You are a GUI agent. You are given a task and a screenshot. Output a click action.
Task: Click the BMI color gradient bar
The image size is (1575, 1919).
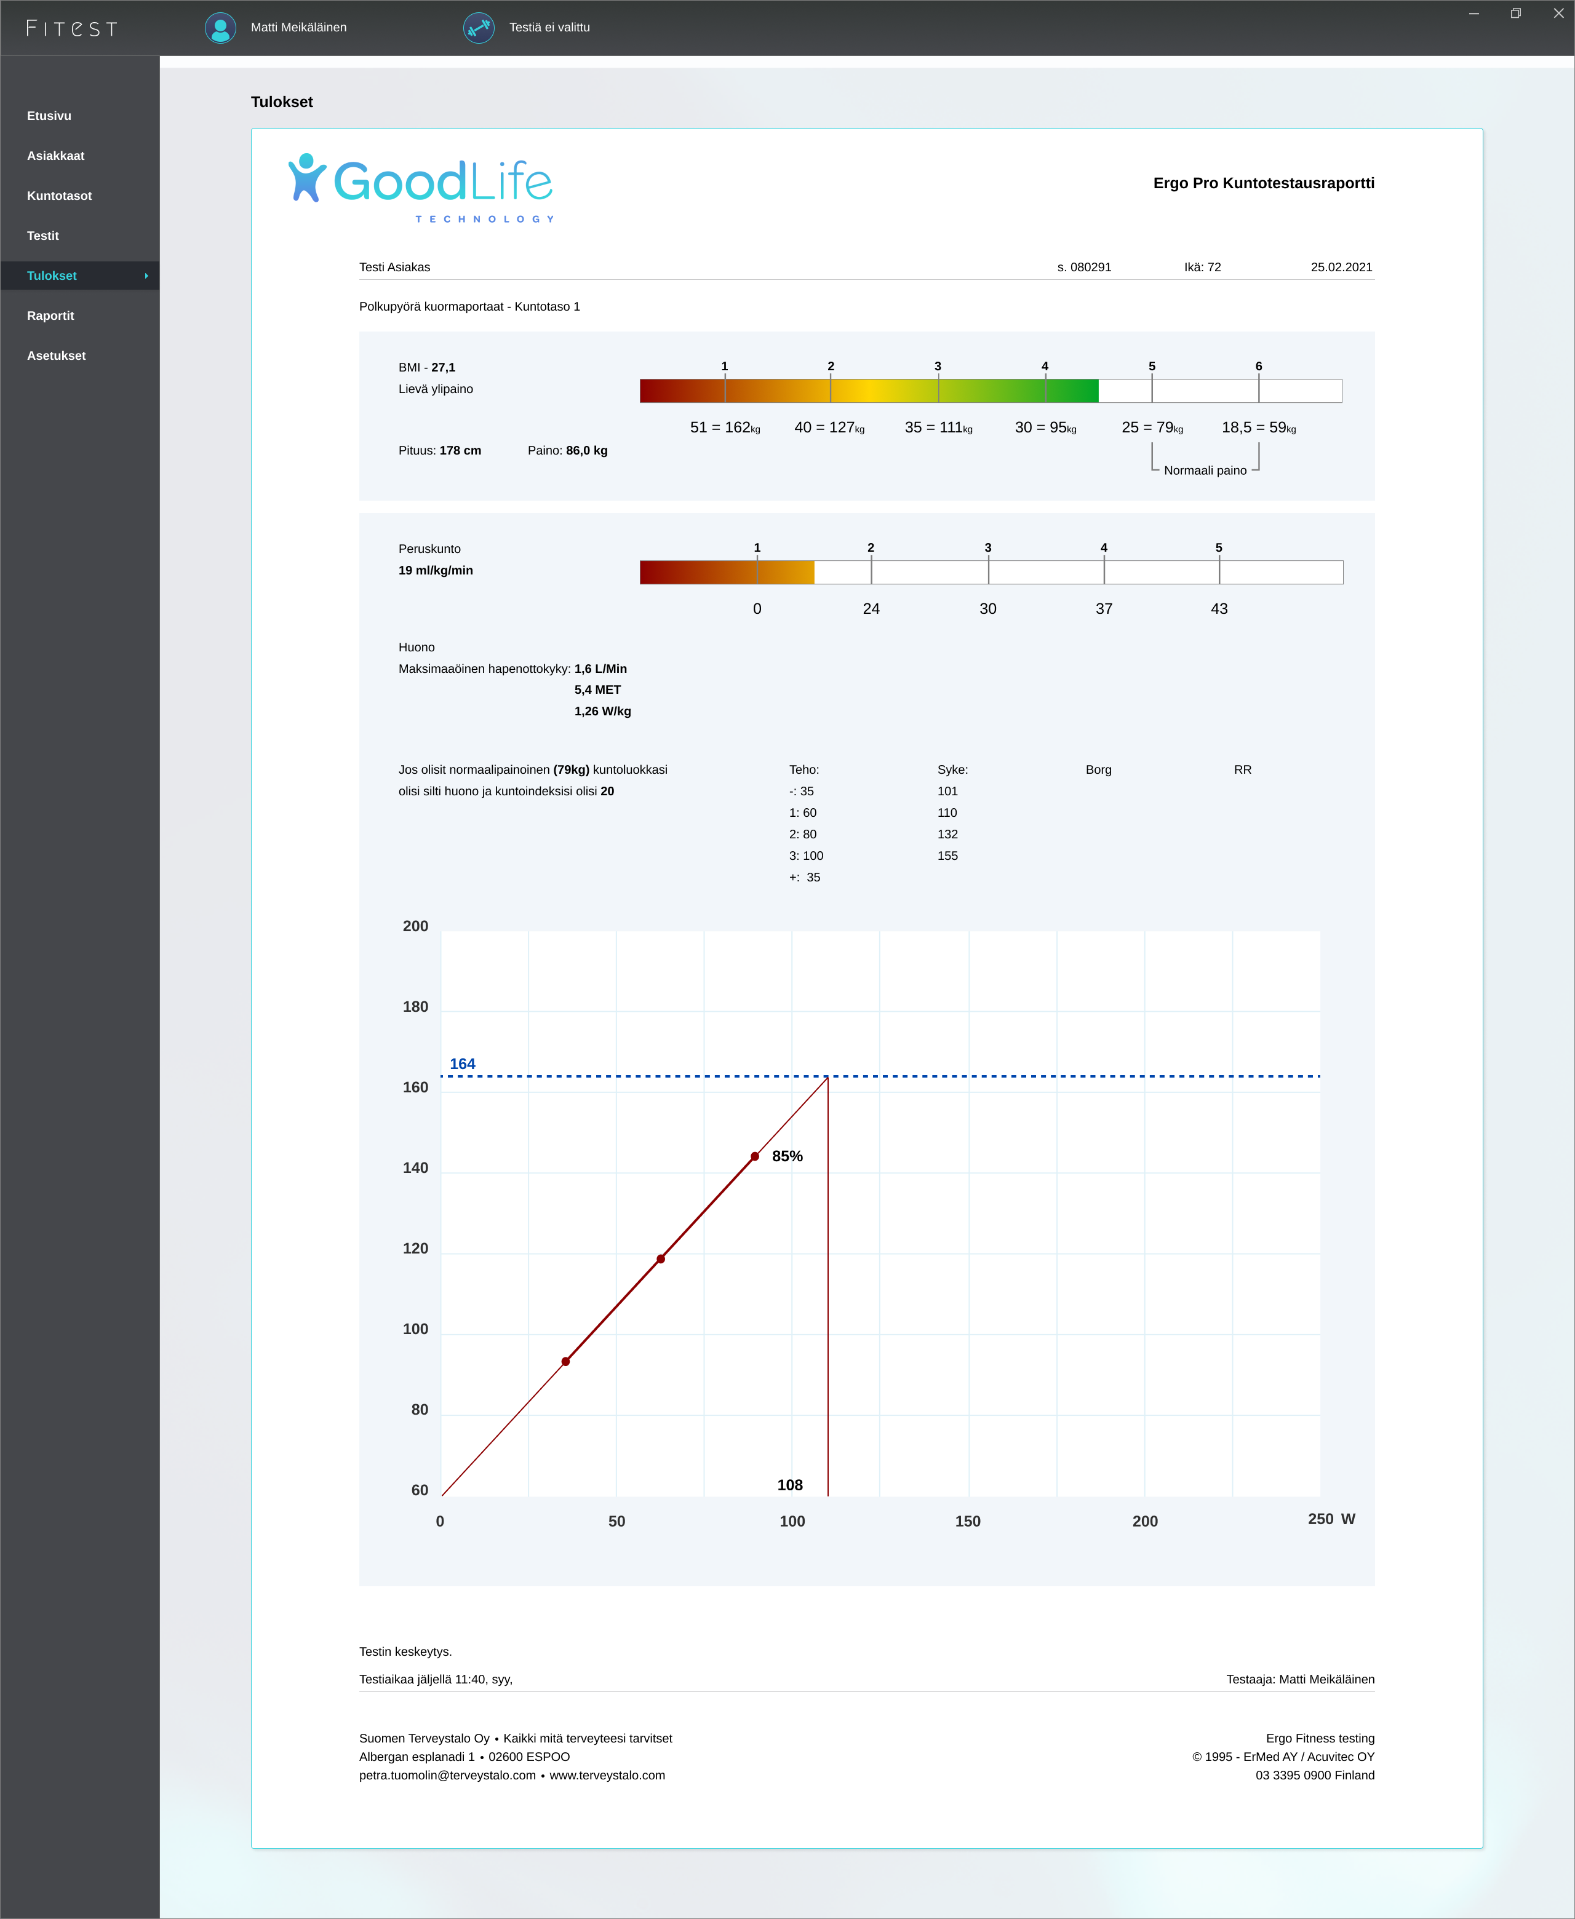[991, 391]
